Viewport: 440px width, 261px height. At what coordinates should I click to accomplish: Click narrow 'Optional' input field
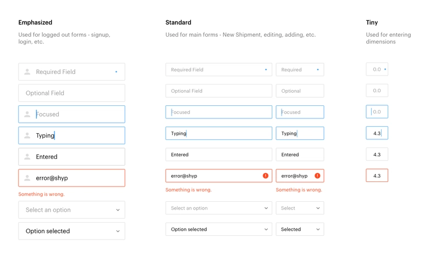300,91
